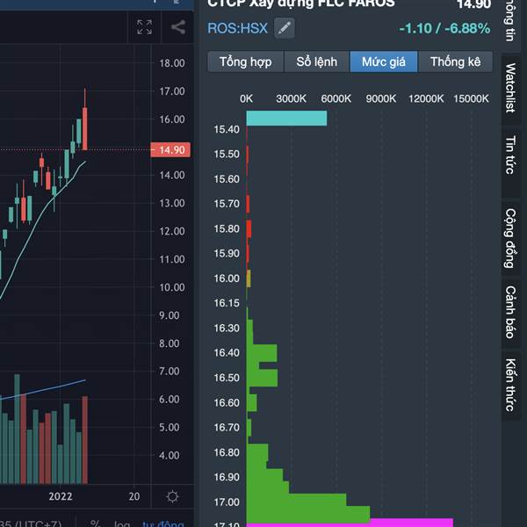The width and height of the screenshot is (527, 527).
Task: Click the cyan volume bar above 15.40
Action: [x=286, y=119]
